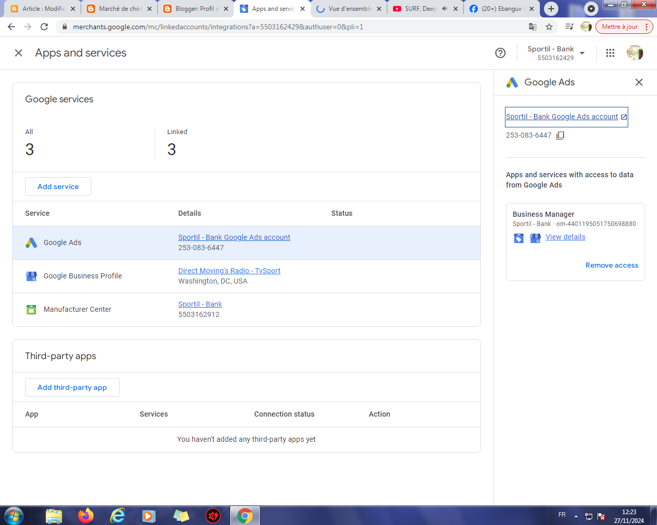Image resolution: width=657 pixels, height=525 pixels.
Task: Open the Windows Start menu
Action: pos(13,515)
